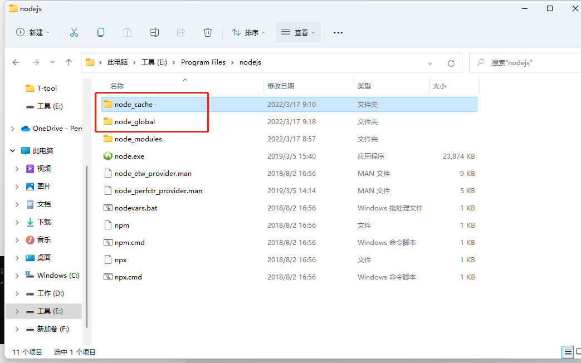Click the Delete trash can icon
This screenshot has width=581, height=363.
tap(207, 33)
